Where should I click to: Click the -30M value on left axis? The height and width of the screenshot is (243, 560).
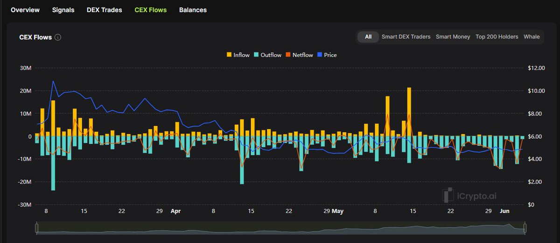[x=25, y=205]
